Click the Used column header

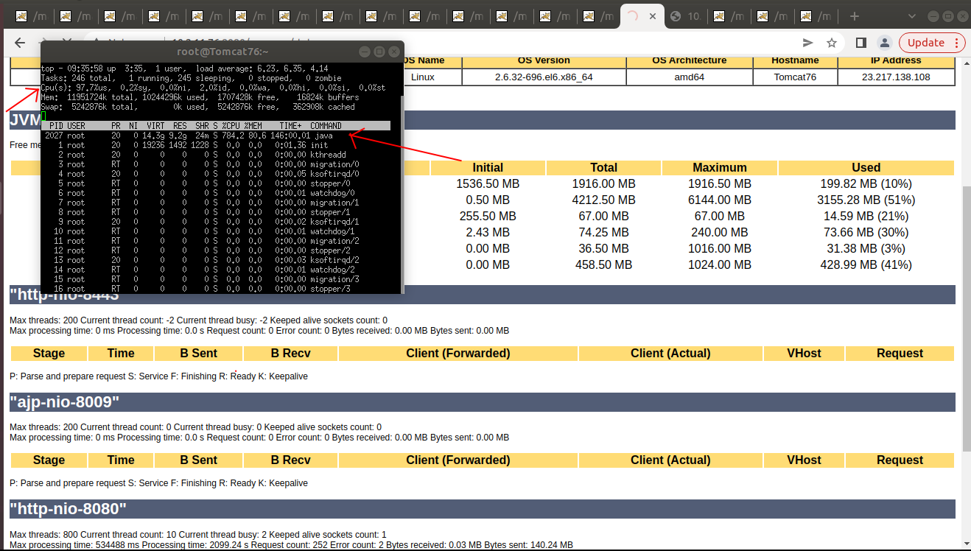[866, 167]
